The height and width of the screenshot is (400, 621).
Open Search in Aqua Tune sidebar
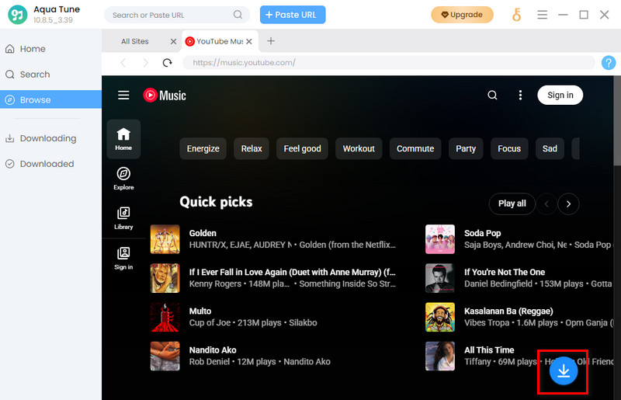click(50, 75)
